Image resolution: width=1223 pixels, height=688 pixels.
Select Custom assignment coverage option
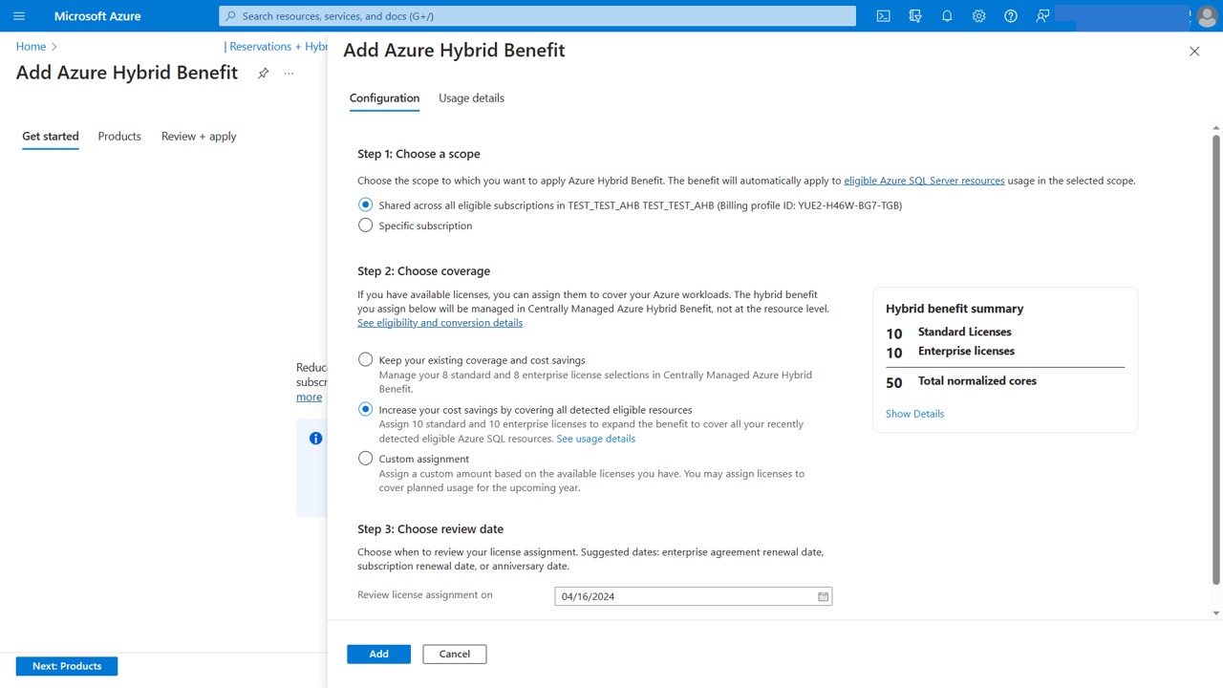pos(365,458)
